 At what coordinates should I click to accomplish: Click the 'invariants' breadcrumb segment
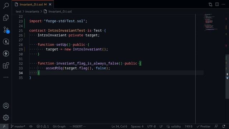tap(32, 11)
